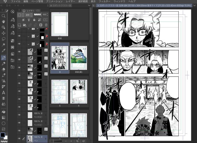The width and height of the screenshot is (197, 143).
Task: Click the Lock transparent pixels icon
Action: tap(40, 20)
